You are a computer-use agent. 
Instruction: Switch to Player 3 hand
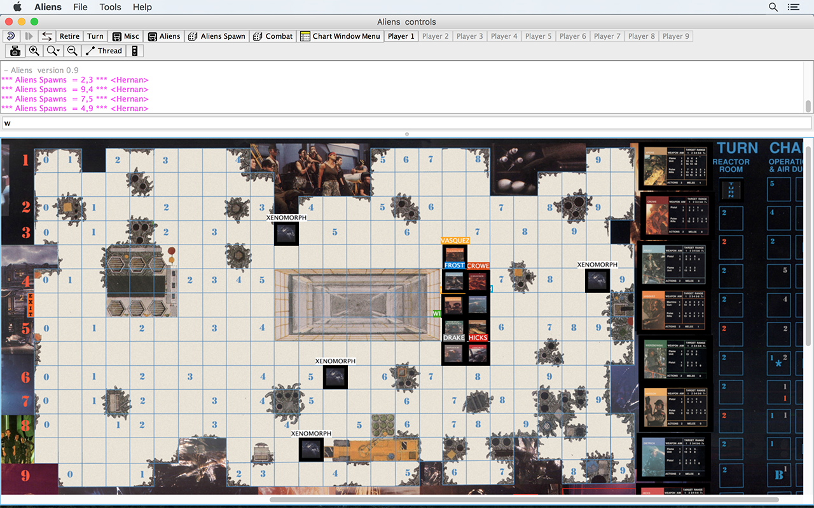point(470,36)
